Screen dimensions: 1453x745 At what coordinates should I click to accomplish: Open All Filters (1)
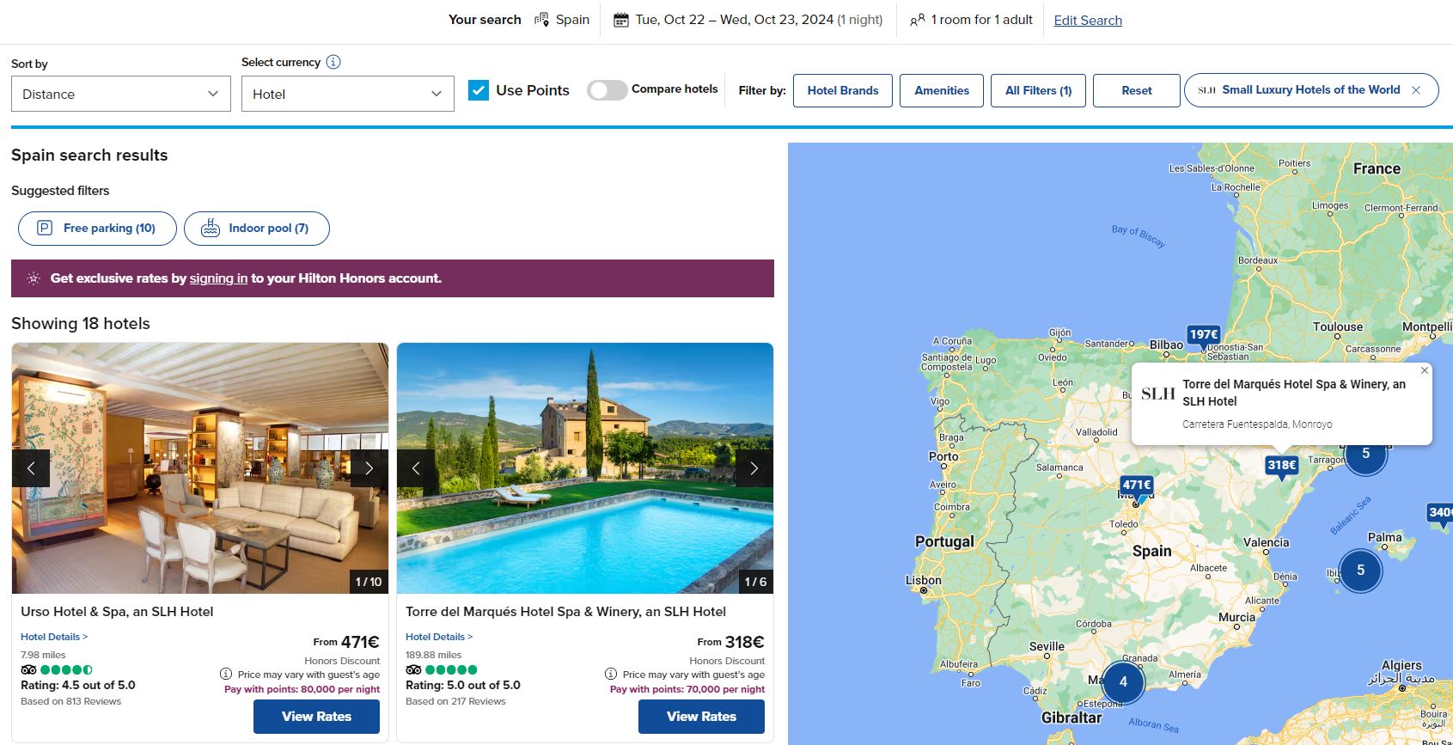pos(1038,90)
